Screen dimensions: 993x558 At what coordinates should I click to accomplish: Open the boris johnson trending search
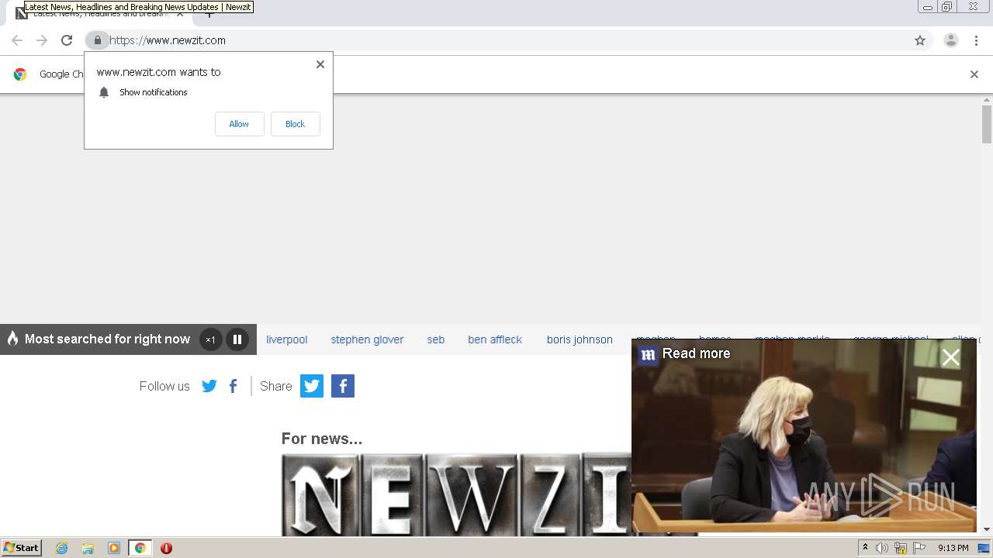tap(580, 339)
